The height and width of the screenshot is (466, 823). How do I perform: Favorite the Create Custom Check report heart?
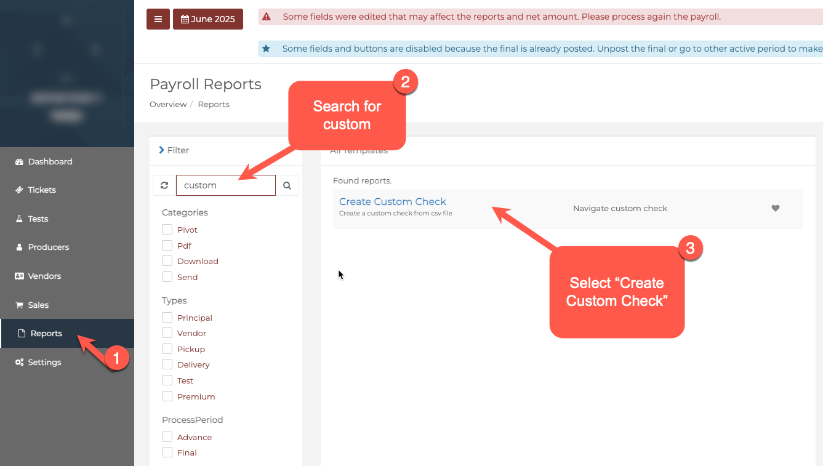tap(776, 208)
